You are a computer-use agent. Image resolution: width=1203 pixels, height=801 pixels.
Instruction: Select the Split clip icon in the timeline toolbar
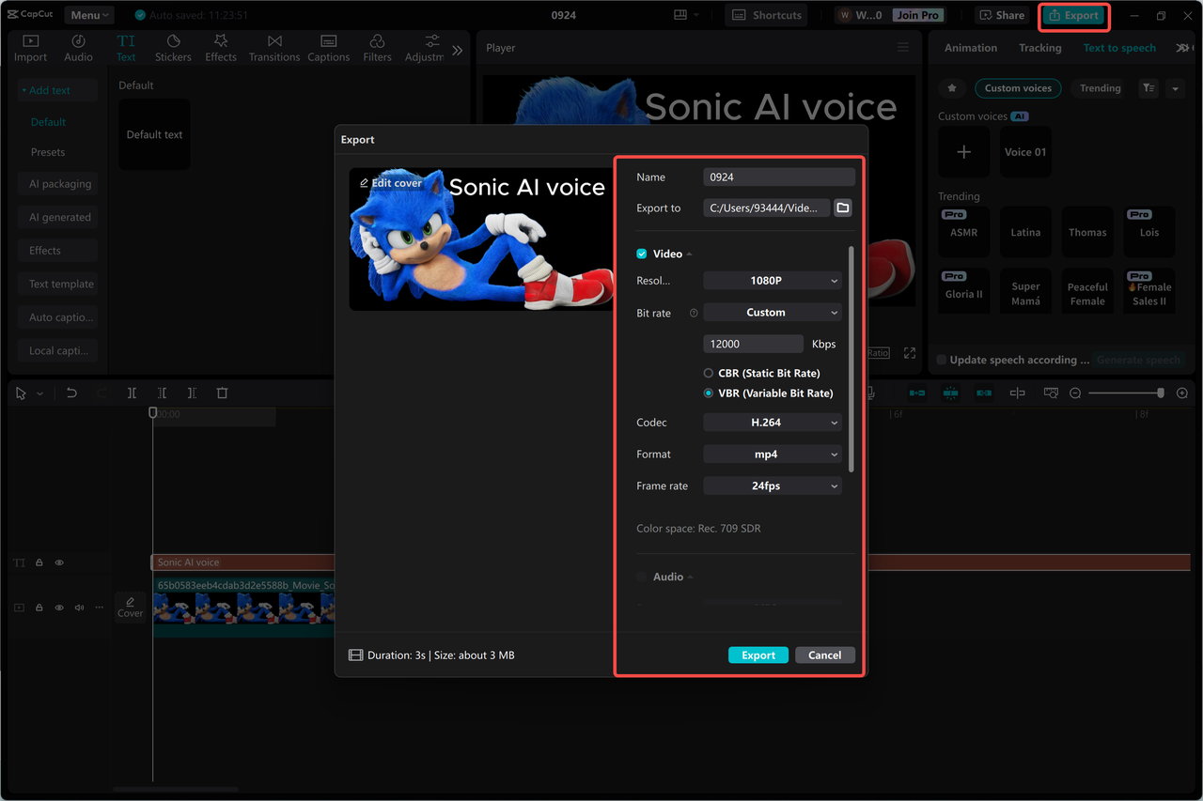[x=132, y=393]
